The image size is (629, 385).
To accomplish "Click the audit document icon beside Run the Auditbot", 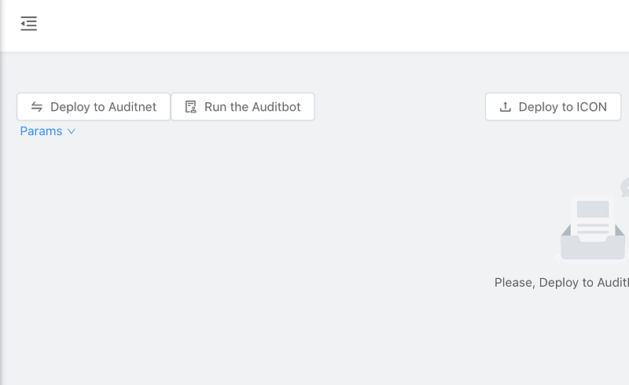I will pos(190,107).
